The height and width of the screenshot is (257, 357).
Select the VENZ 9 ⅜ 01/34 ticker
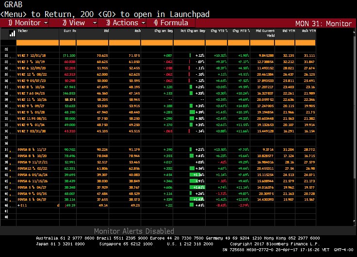click(31, 125)
